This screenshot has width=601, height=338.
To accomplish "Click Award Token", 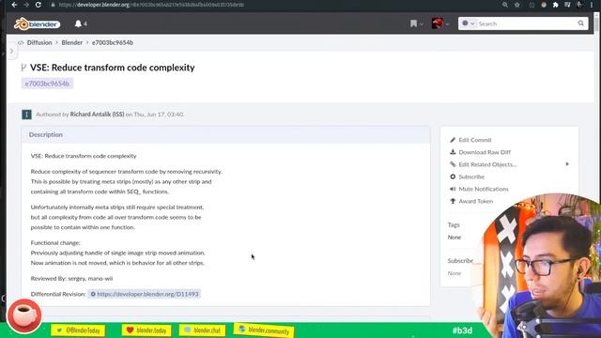I will tap(476, 201).
